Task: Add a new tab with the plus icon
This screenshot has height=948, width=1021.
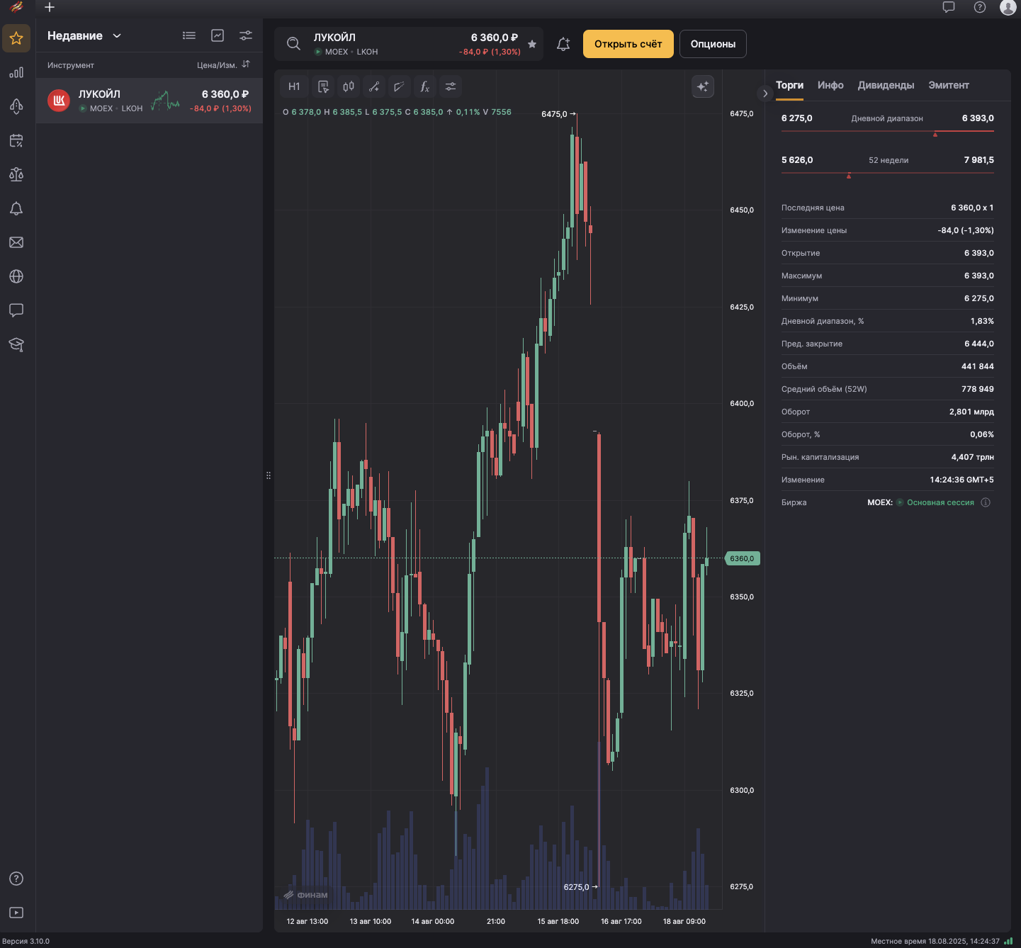Action: (x=50, y=7)
